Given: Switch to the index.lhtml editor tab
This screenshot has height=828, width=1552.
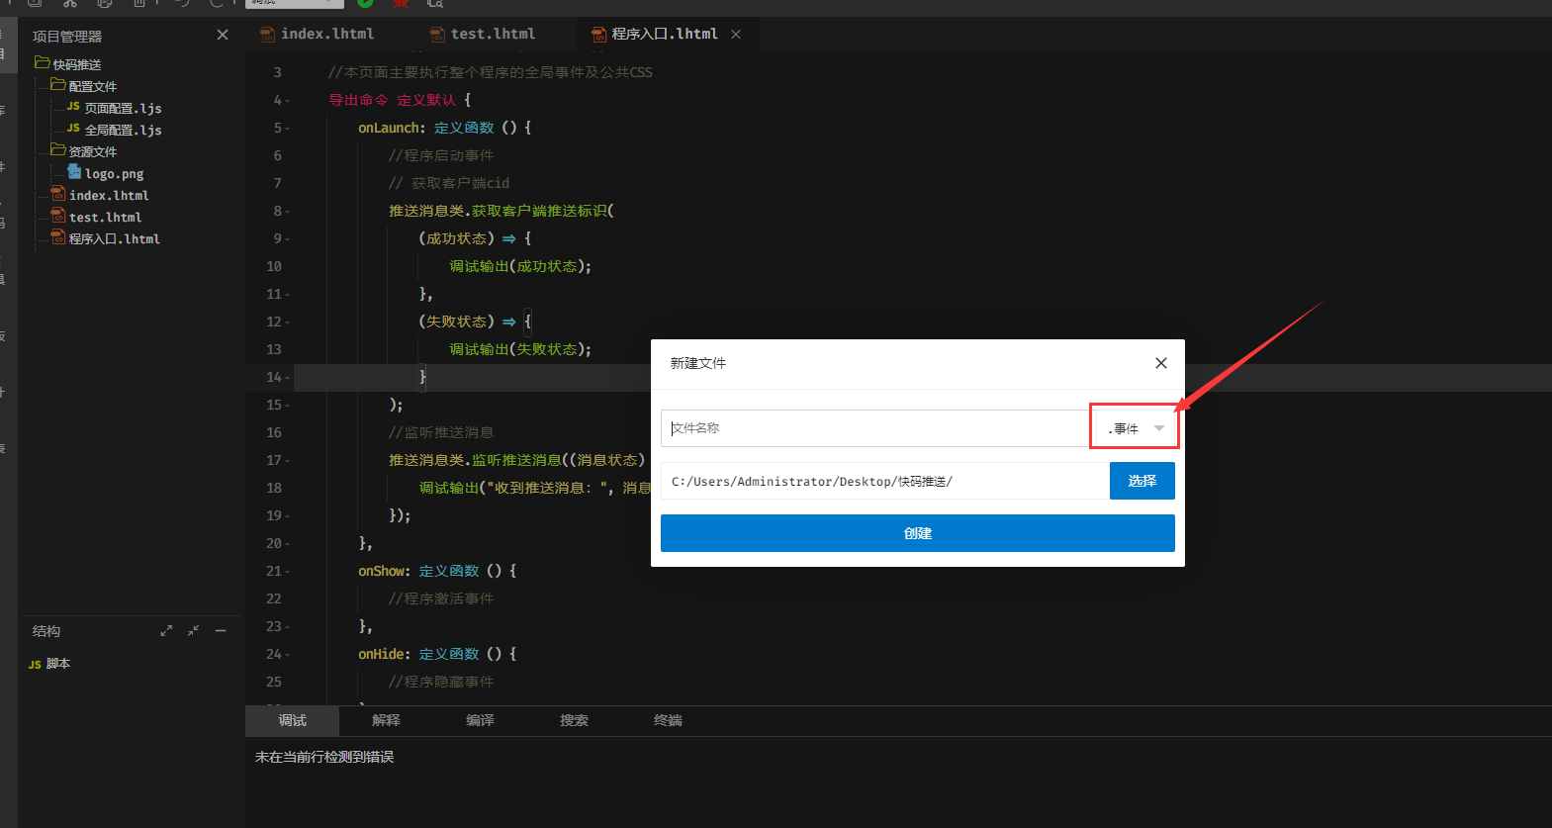Looking at the screenshot, I should 318,34.
